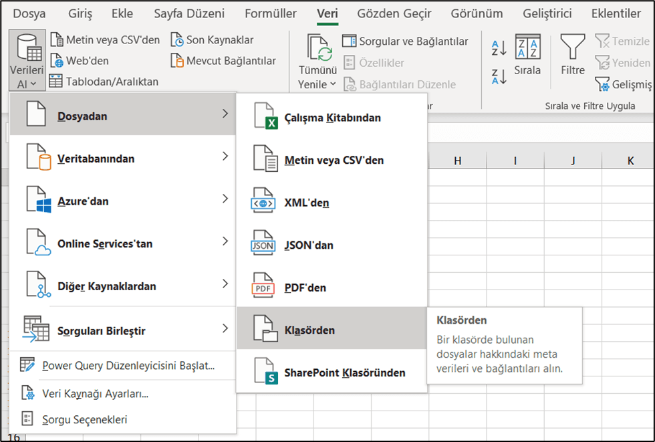The width and height of the screenshot is (655, 442).
Task: Open the Online Services'tan menu entry
Action: click(123, 241)
